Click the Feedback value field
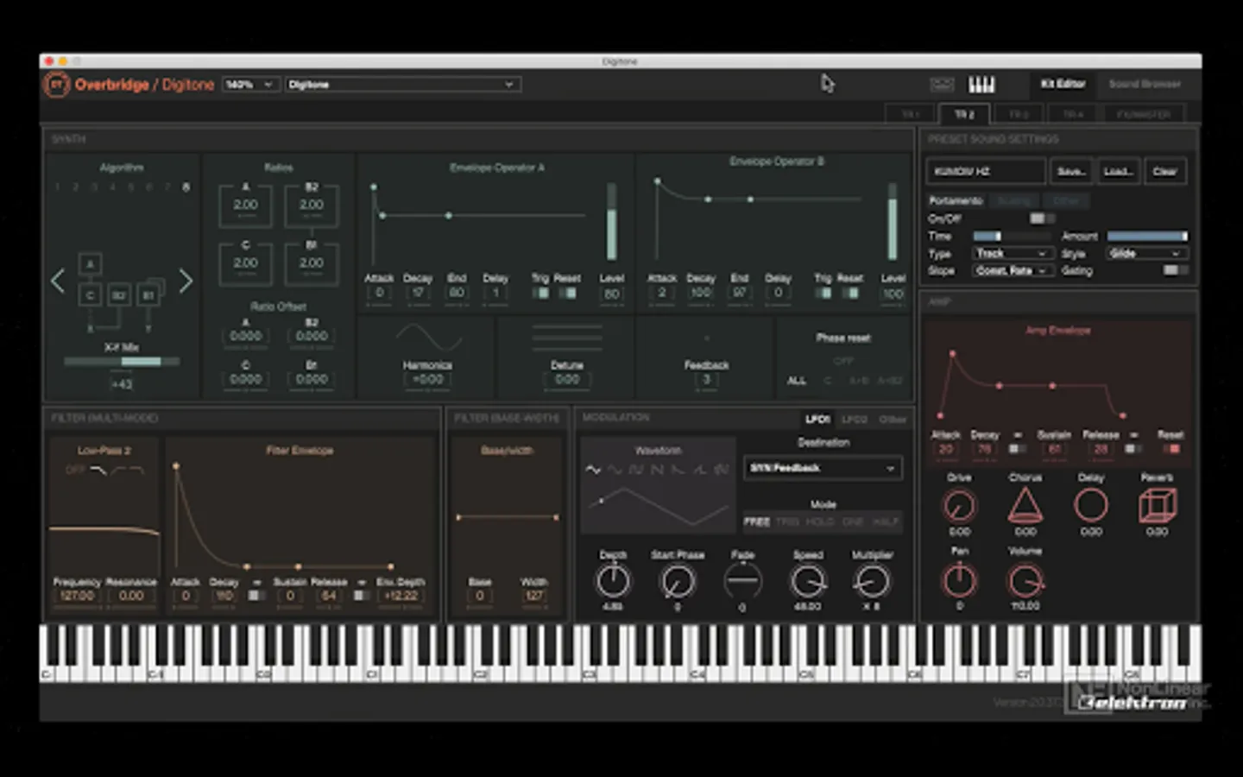The image size is (1243, 777). click(x=706, y=379)
